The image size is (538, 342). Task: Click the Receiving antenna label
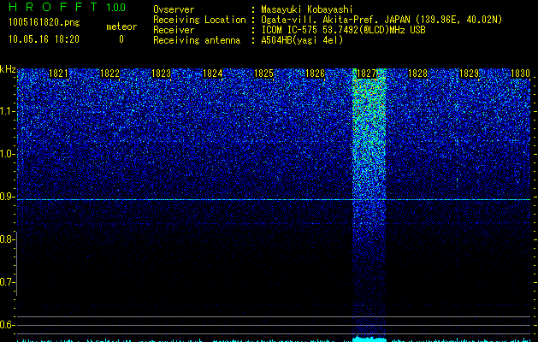tap(197, 40)
